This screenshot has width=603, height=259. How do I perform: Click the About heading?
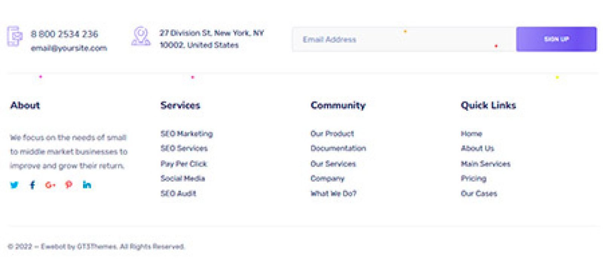pyautogui.click(x=25, y=105)
